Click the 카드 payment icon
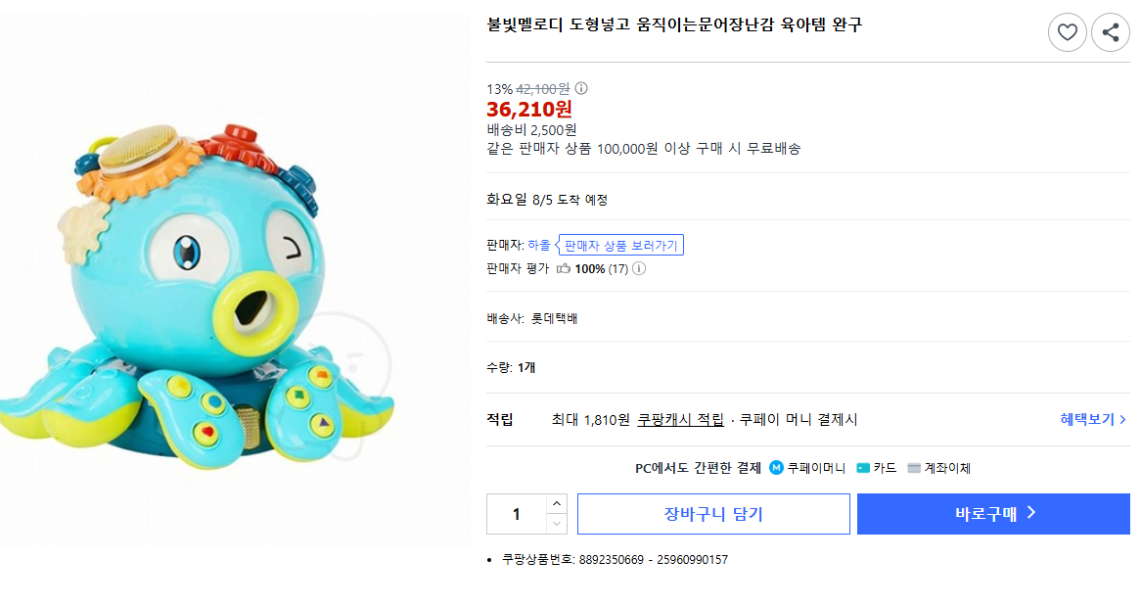 tap(863, 468)
